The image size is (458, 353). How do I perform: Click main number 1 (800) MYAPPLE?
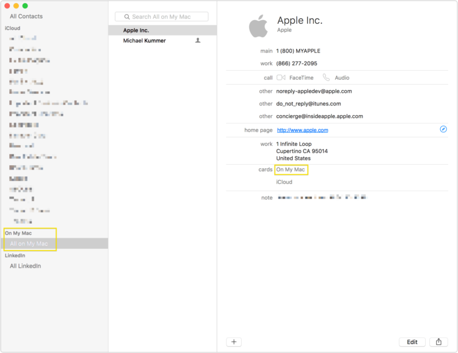[x=298, y=51]
